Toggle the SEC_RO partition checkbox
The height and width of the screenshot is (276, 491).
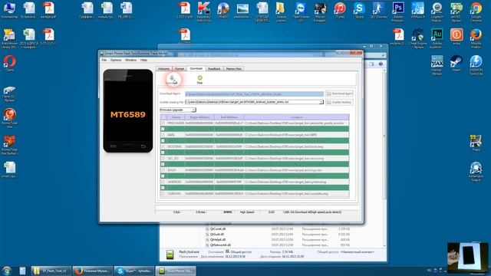pos(163,159)
